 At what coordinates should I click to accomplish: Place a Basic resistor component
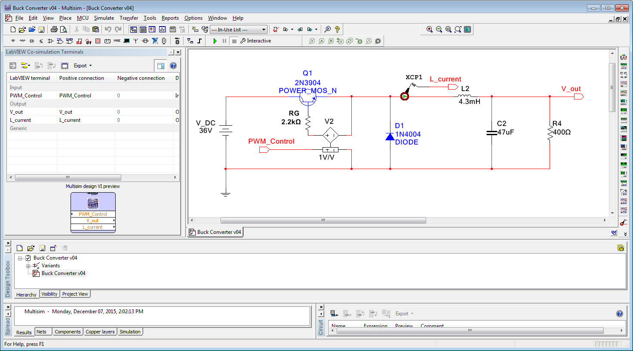tap(22, 41)
